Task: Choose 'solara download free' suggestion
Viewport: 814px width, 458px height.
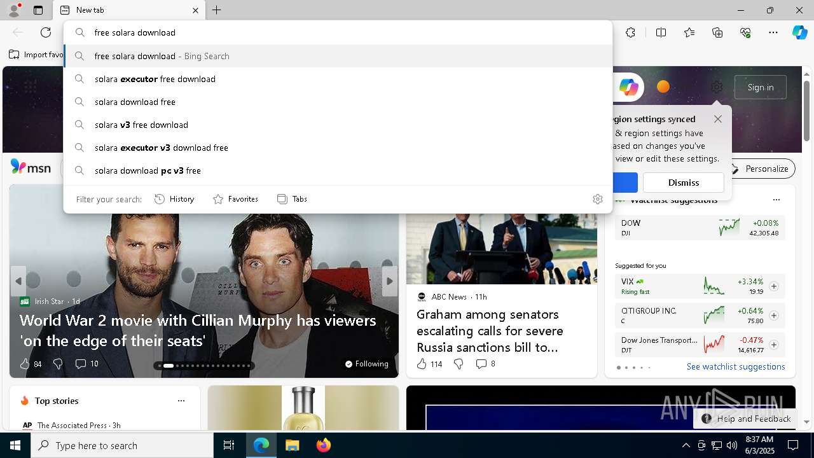Action: (x=338, y=102)
